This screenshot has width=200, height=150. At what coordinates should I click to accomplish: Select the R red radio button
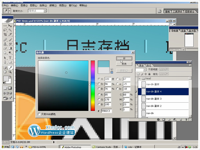99,94
